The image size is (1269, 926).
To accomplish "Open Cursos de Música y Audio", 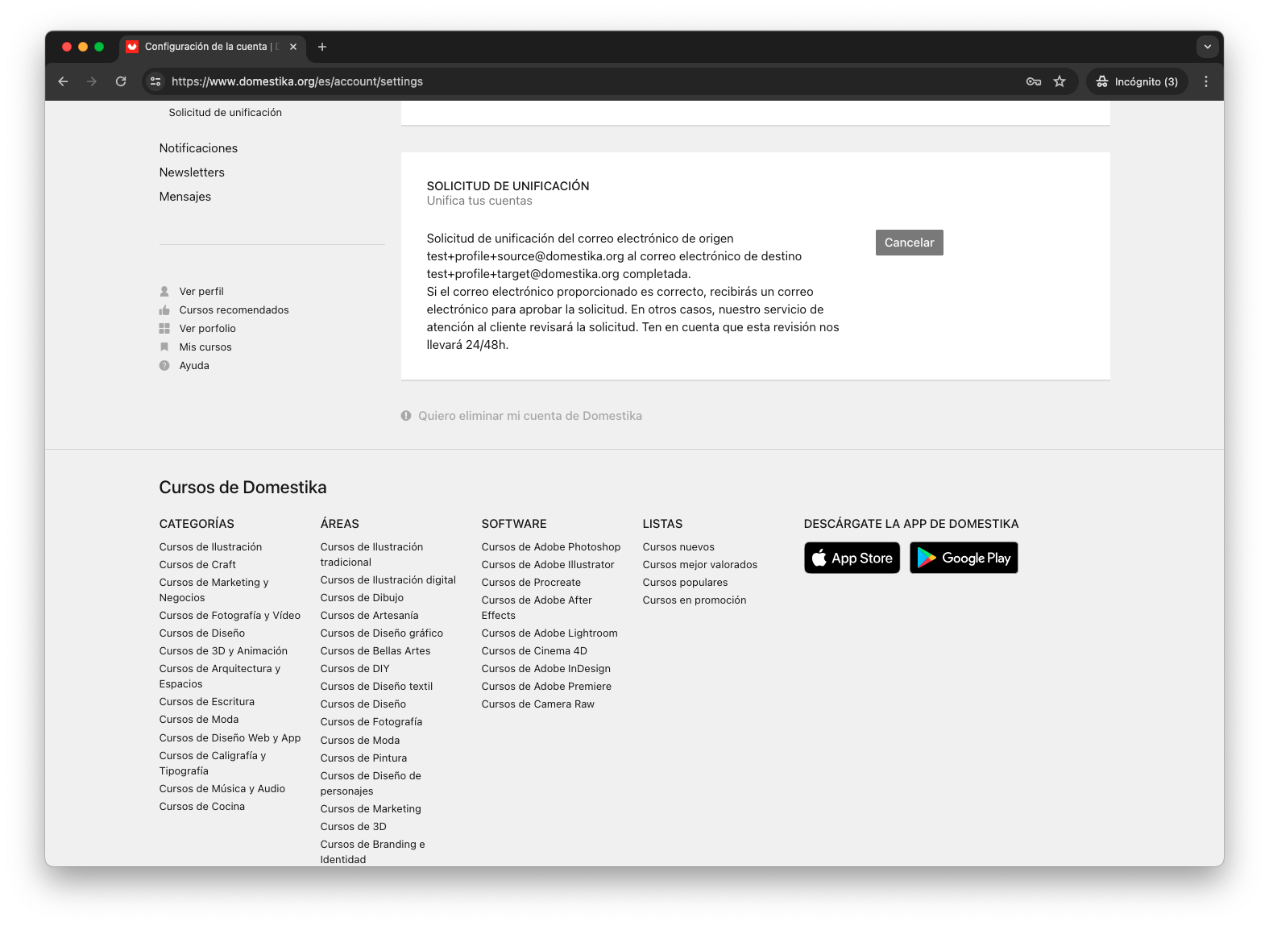I will click(222, 789).
